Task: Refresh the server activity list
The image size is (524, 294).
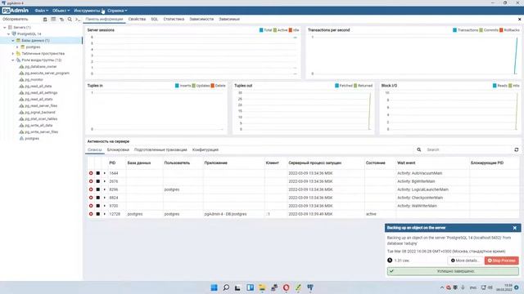Action: [517, 149]
